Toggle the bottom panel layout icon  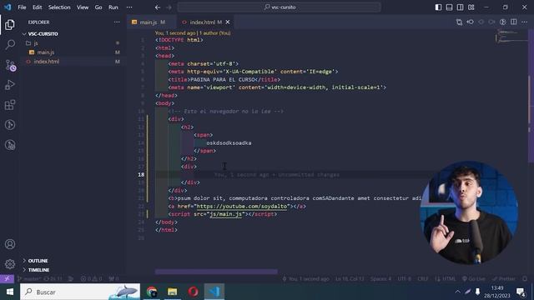click(x=449, y=7)
